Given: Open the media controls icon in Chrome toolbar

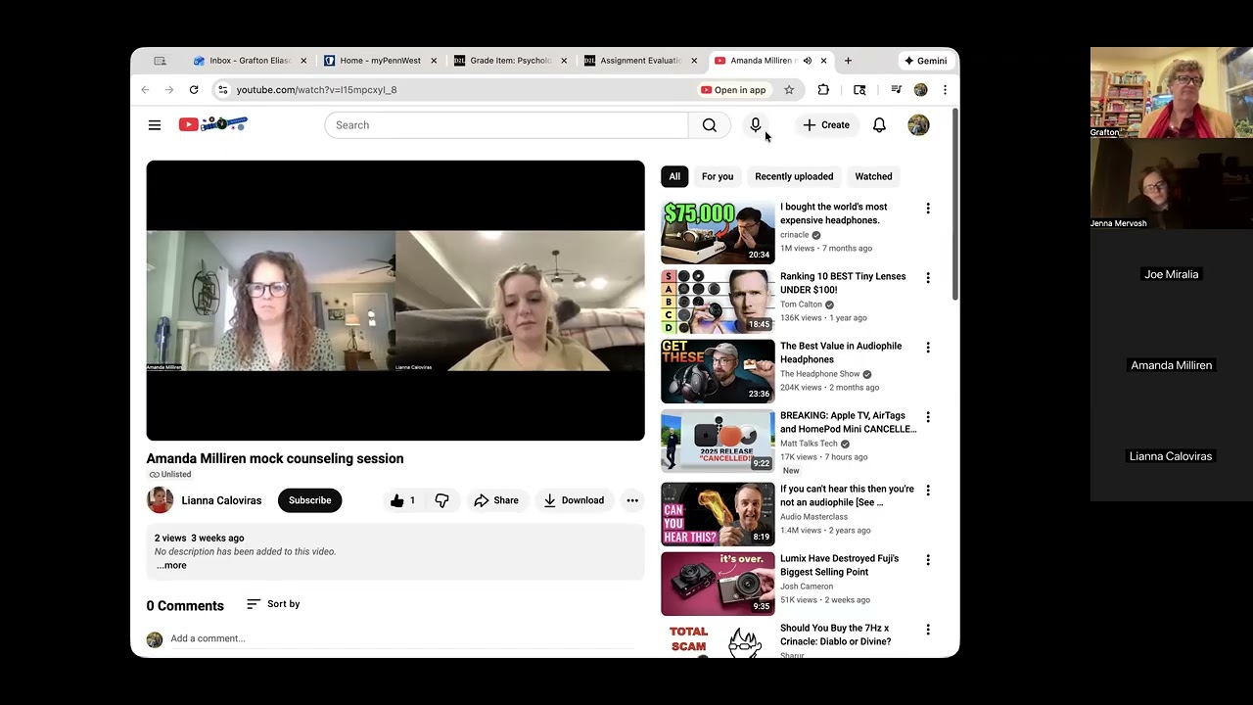Looking at the screenshot, I should tap(896, 90).
